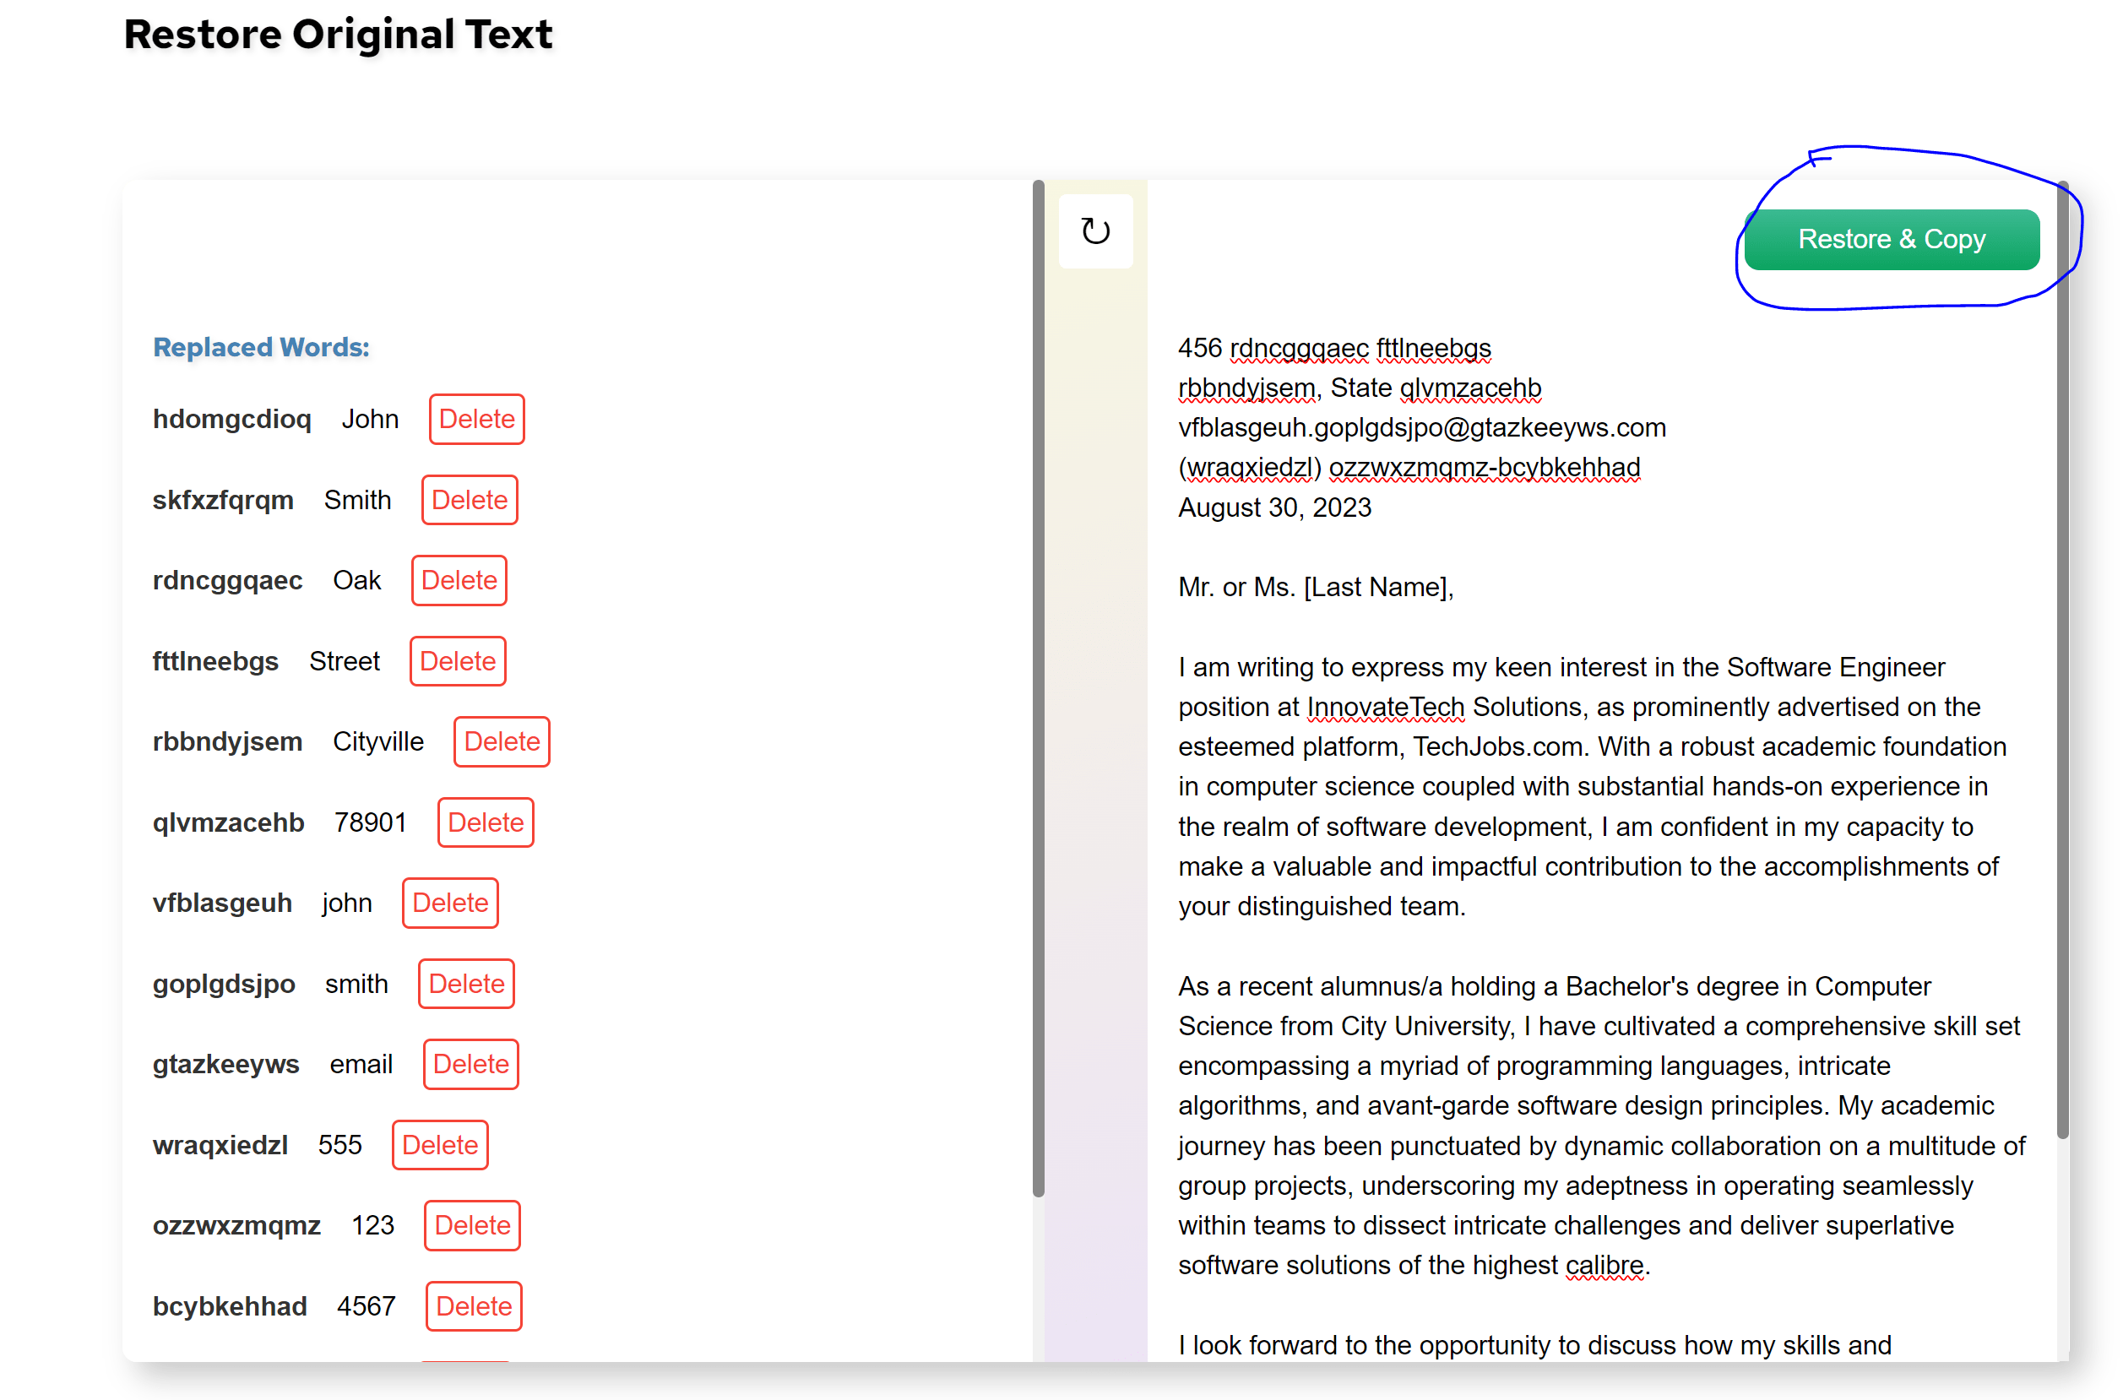2123x1400 pixels.
Task: Click the right text panel scrollbar
Action: coord(2061,660)
